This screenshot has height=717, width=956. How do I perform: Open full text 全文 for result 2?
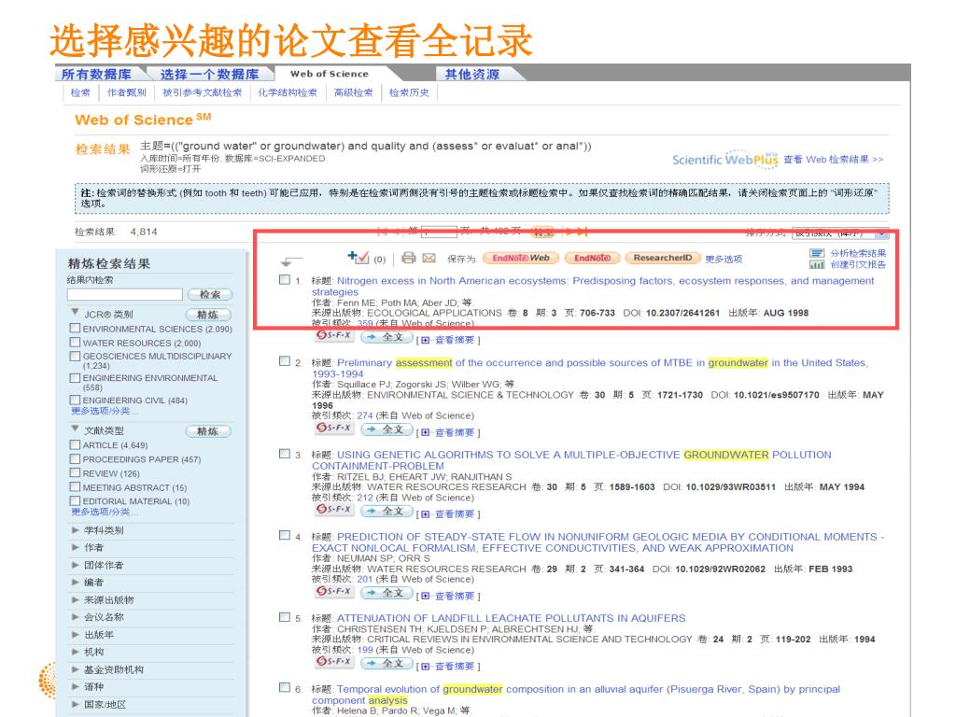[387, 429]
